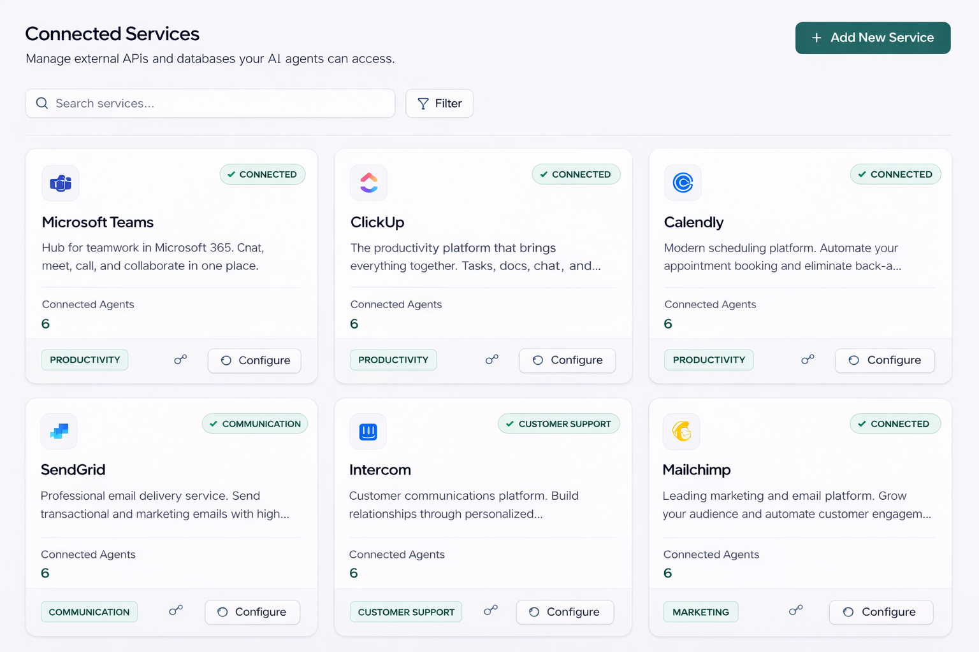The height and width of the screenshot is (652, 979).
Task: Click the link icon on Microsoft Teams card
Action: tap(180, 360)
